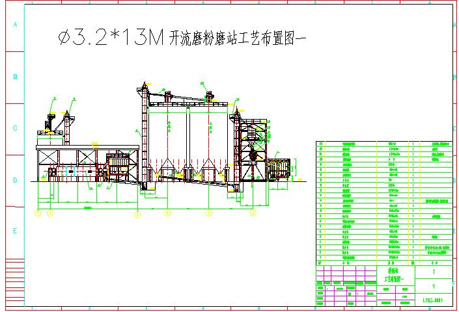Select column number '2' on the bottom border
The image size is (459, 312).
89,309
